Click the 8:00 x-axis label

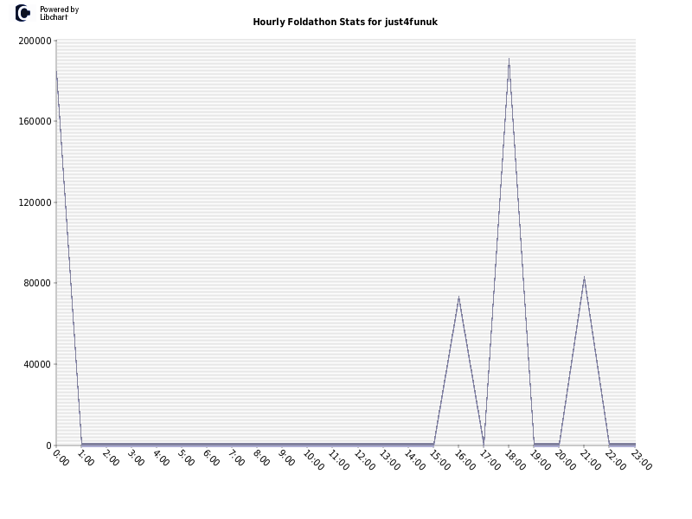click(x=262, y=458)
